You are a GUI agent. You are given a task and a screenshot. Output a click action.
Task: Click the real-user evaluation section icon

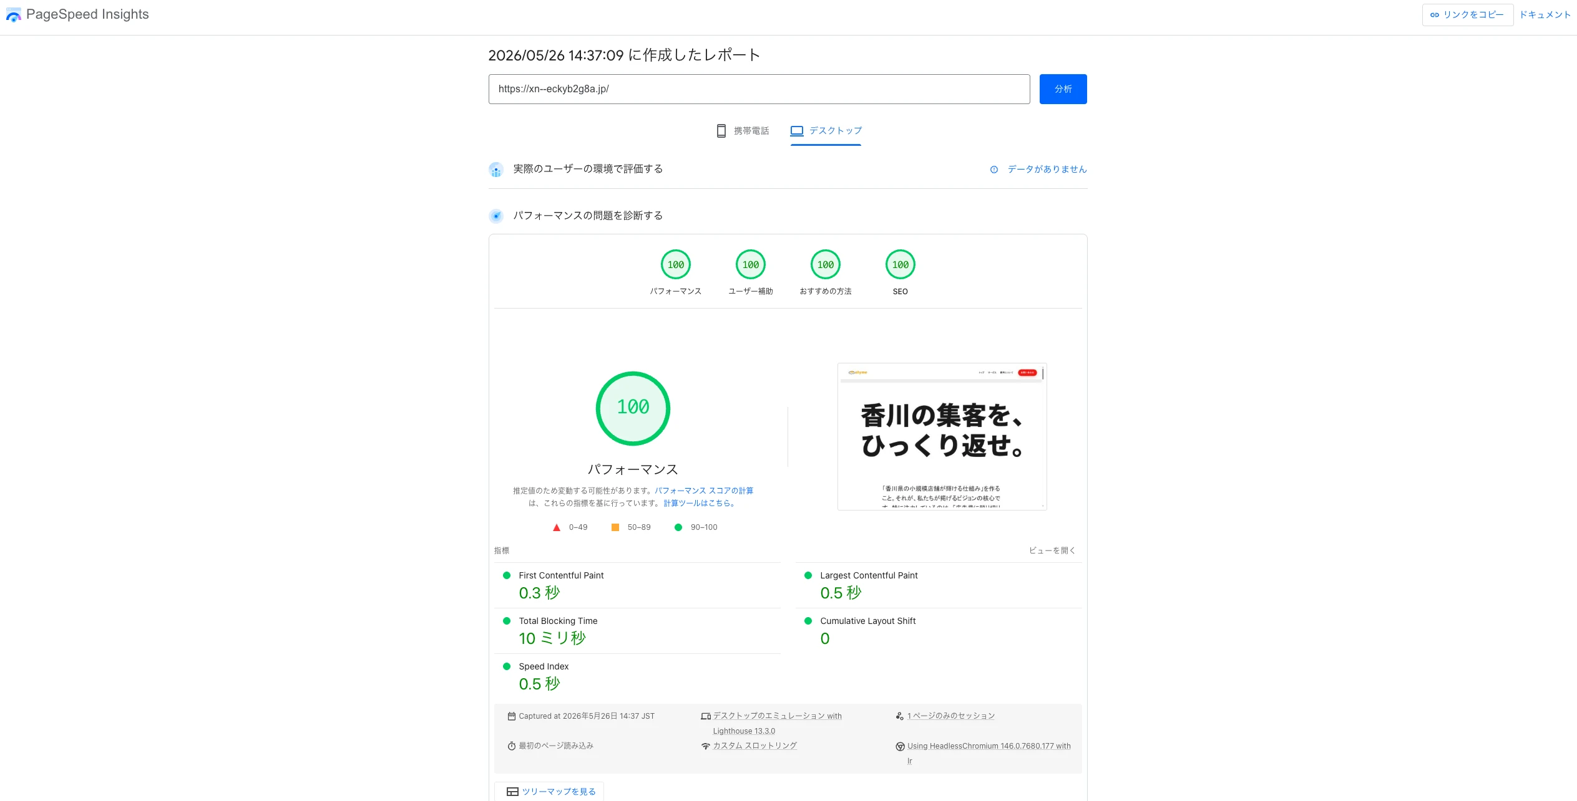pos(496,170)
